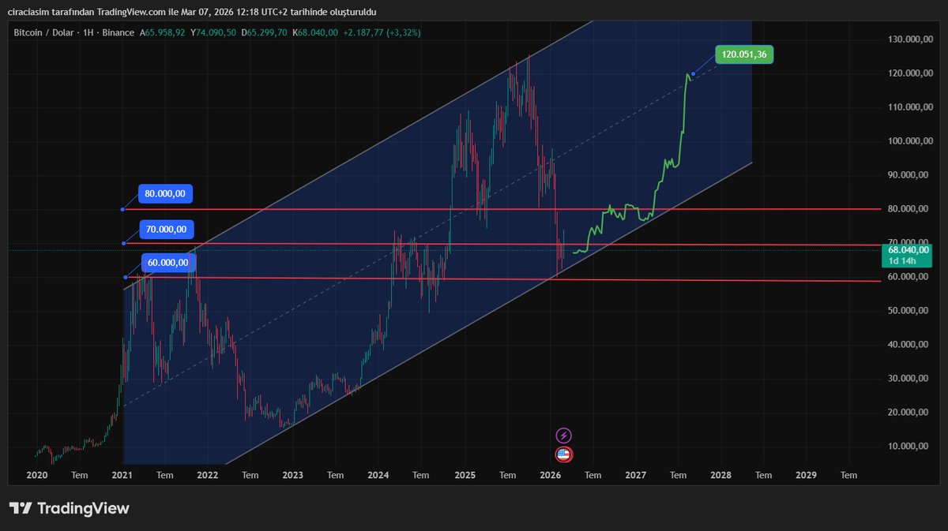Screen dimensions: 948x531
Task: Click the 100.000,00 price axis label
Action: pyautogui.click(x=909, y=141)
